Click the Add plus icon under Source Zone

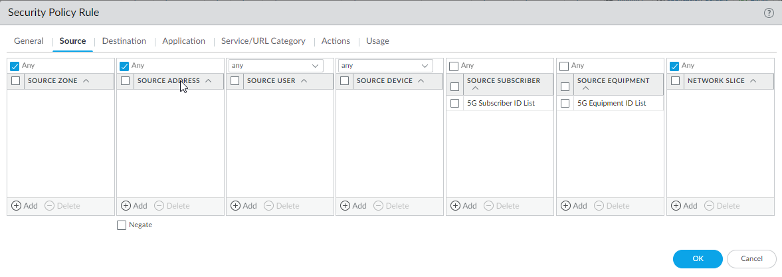[x=17, y=206]
